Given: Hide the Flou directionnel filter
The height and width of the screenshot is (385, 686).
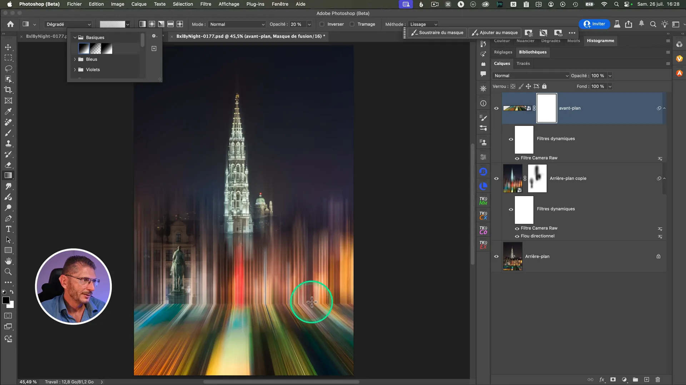Looking at the screenshot, I should pyautogui.click(x=517, y=236).
